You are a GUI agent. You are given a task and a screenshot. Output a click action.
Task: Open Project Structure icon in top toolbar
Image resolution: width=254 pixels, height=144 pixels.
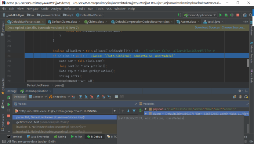click(x=245, y=15)
